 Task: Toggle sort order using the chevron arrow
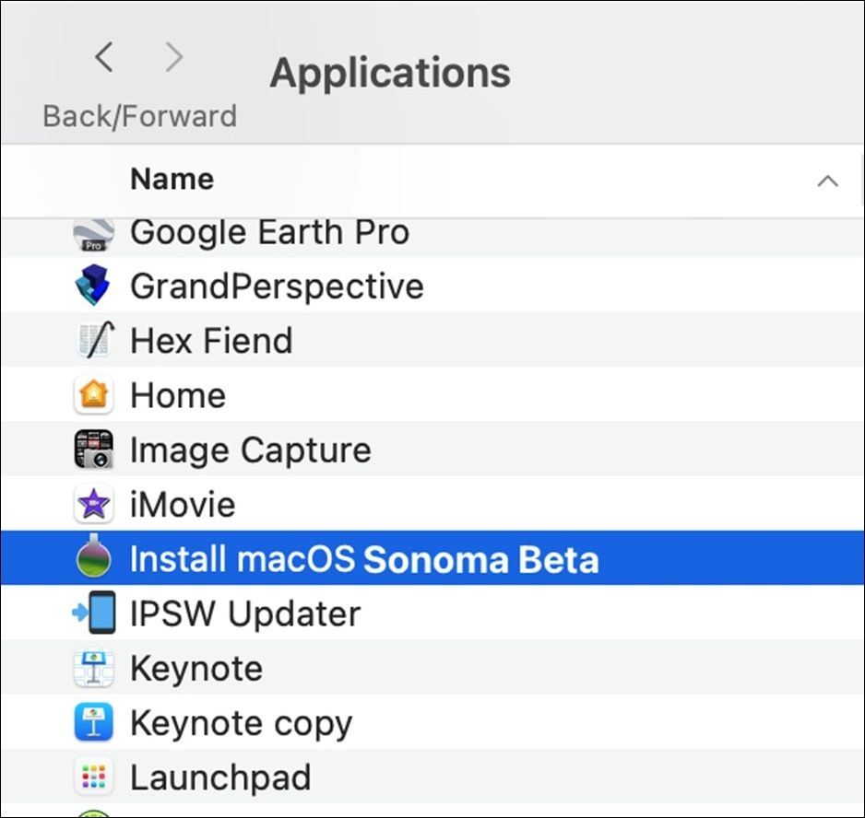coord(827,181)
